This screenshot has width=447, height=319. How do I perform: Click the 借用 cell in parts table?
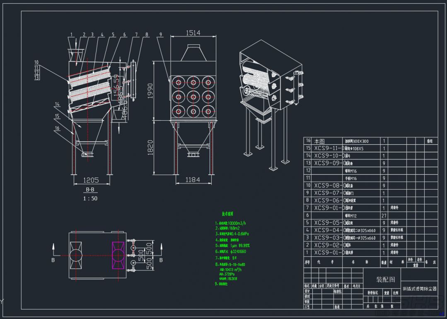(x=430, y=141)
